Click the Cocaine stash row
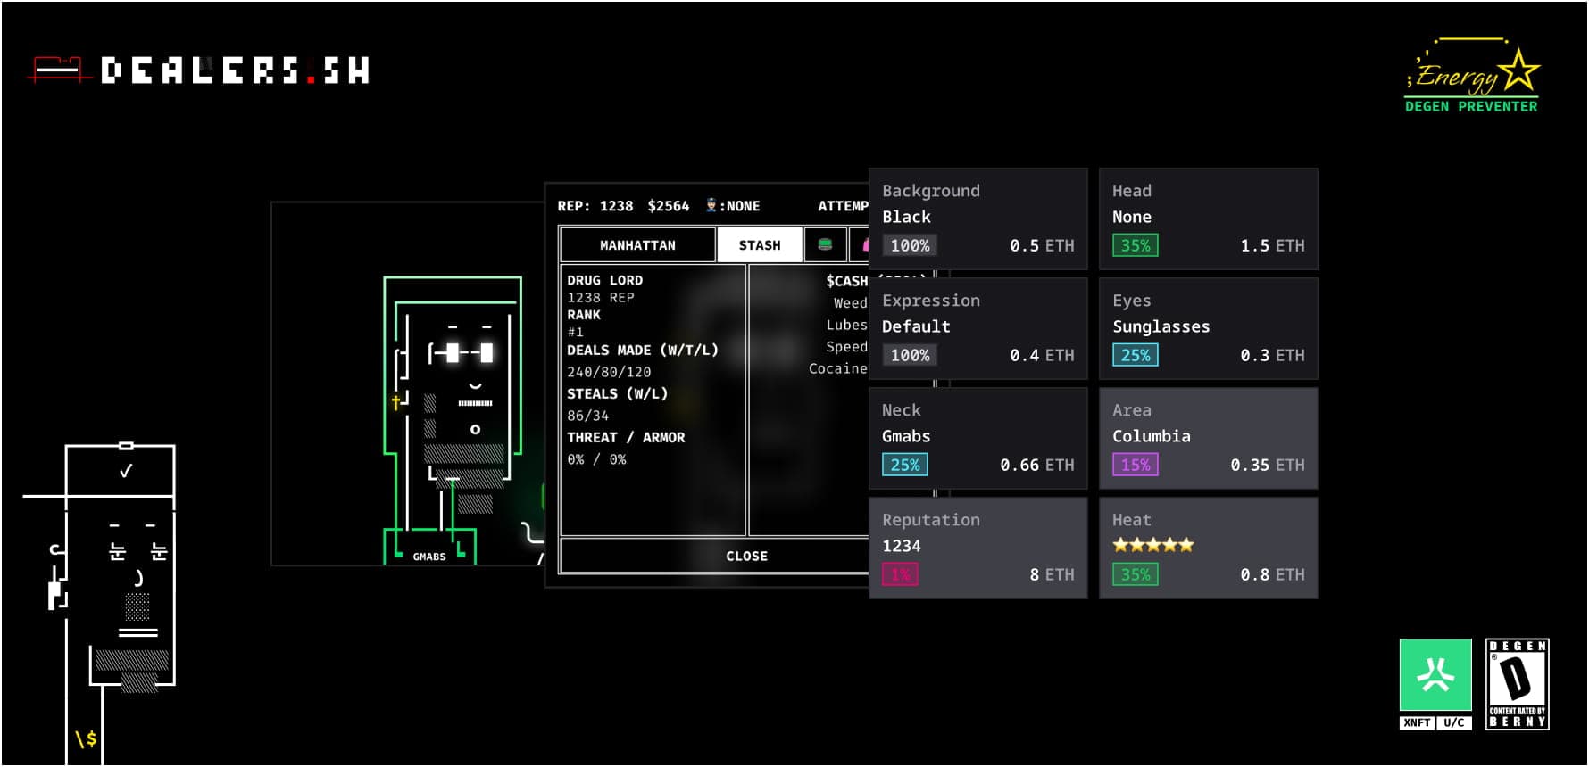Image resolution: width=1589 pixels, height=767 pixels. (837, 368)
